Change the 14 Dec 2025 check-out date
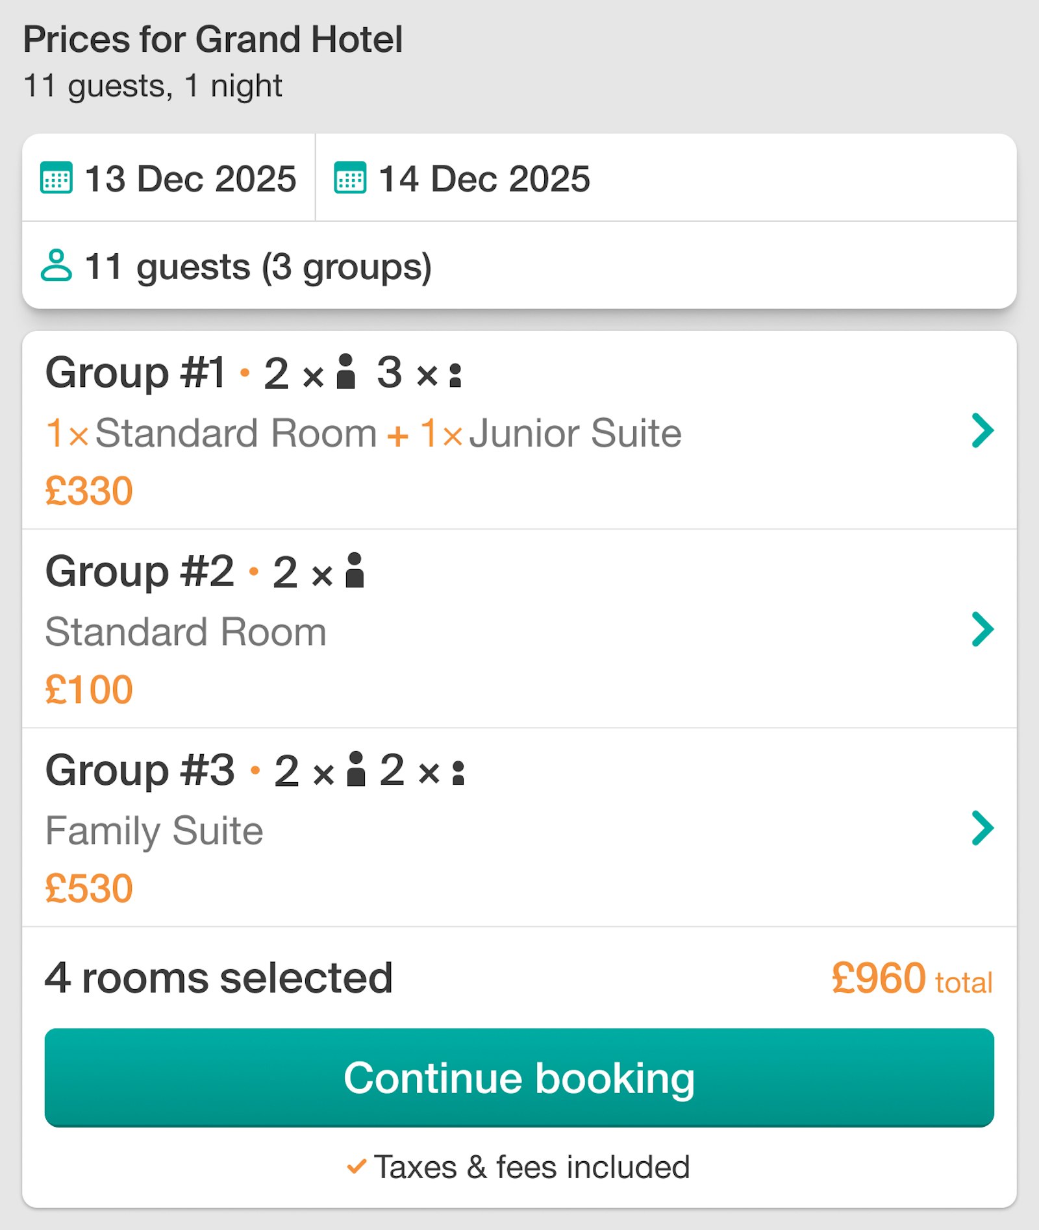The image size is (1039, 1230). coord(484,178)
